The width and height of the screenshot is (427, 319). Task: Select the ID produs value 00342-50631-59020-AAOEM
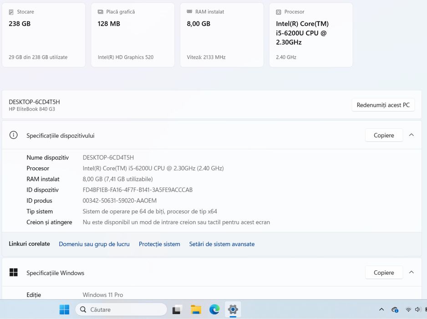pos(120,201)
